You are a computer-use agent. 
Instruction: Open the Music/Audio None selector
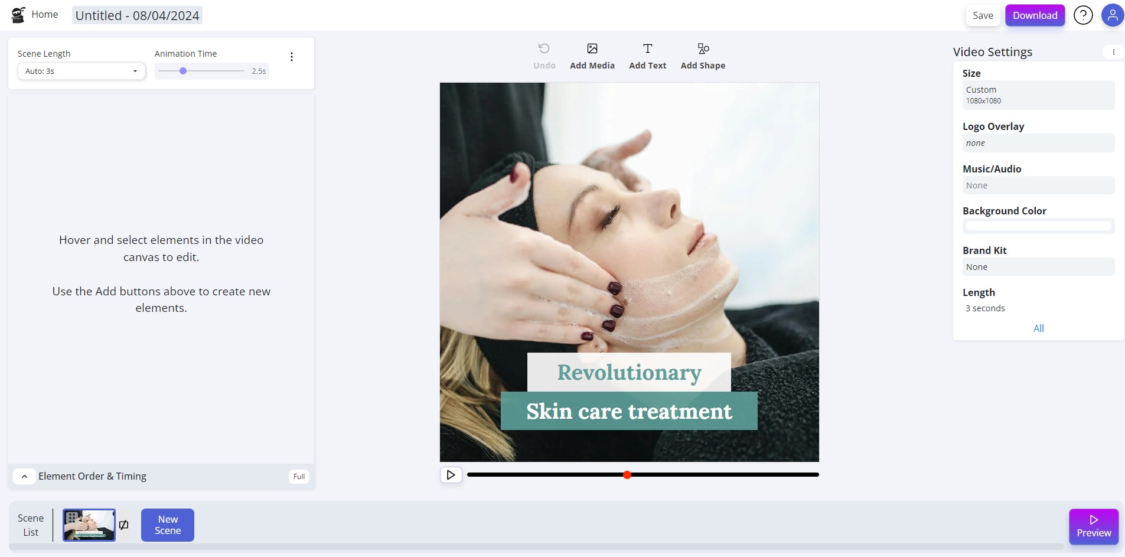coord(1038,185)
